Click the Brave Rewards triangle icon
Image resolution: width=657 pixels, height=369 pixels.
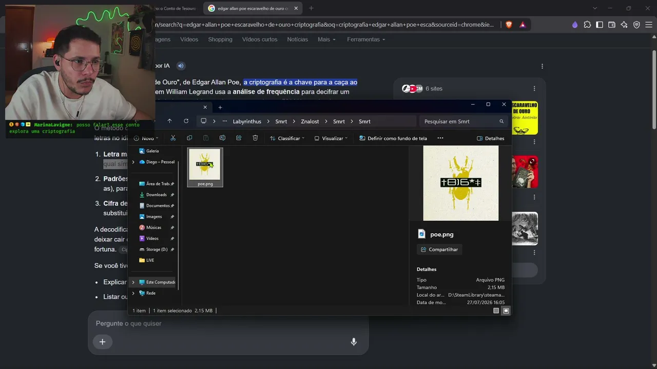click(x=523, y=25)
